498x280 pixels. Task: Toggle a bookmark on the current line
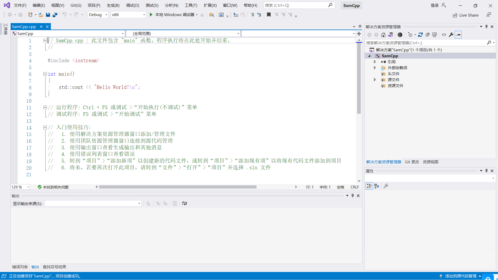[x=269, y=15]
